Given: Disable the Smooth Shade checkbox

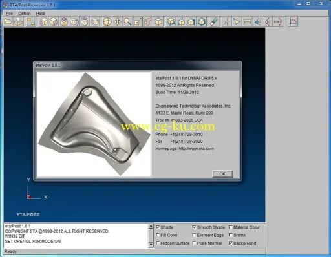Looking at the screenshot, I should point(194,227).
